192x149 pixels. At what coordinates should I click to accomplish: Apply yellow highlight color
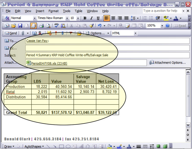[166, 18]
